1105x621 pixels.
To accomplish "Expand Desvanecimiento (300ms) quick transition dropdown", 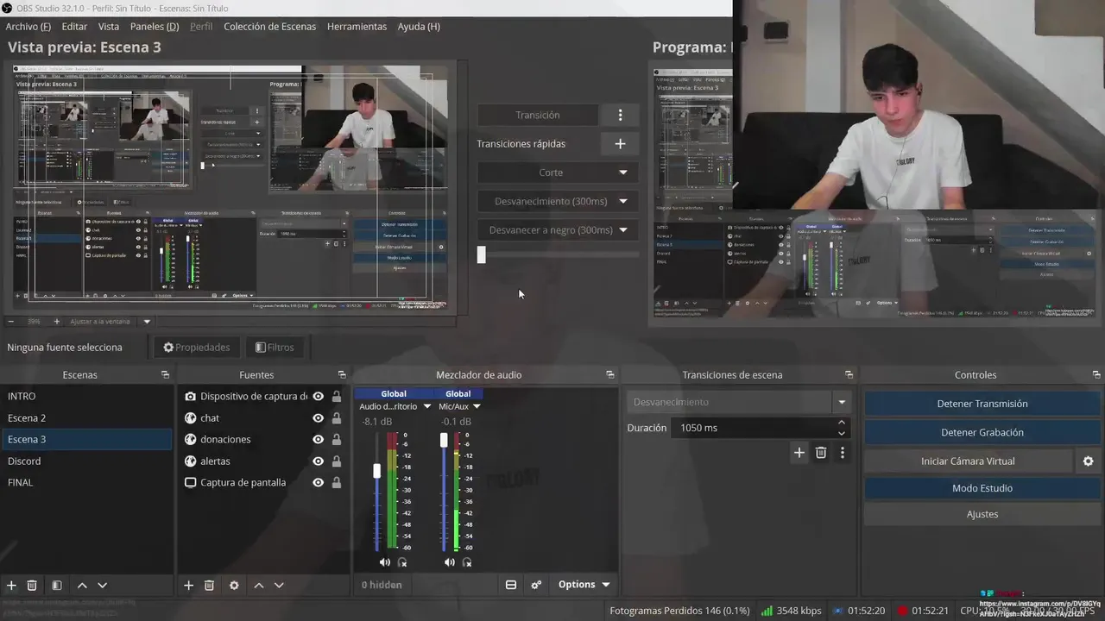I will click(623, 202).
